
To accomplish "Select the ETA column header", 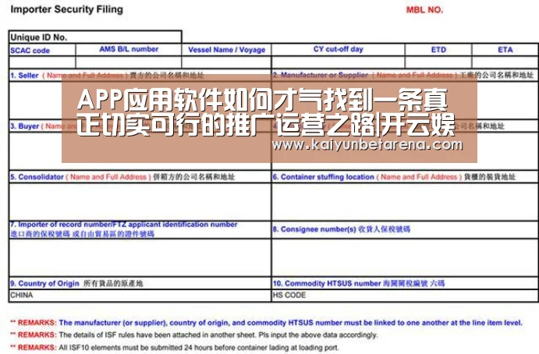I will point(505,50).
